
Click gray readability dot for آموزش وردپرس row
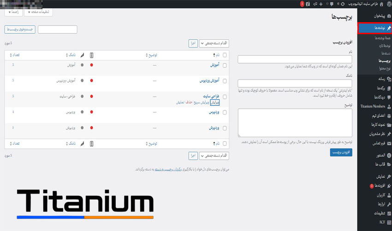point(82,80)
